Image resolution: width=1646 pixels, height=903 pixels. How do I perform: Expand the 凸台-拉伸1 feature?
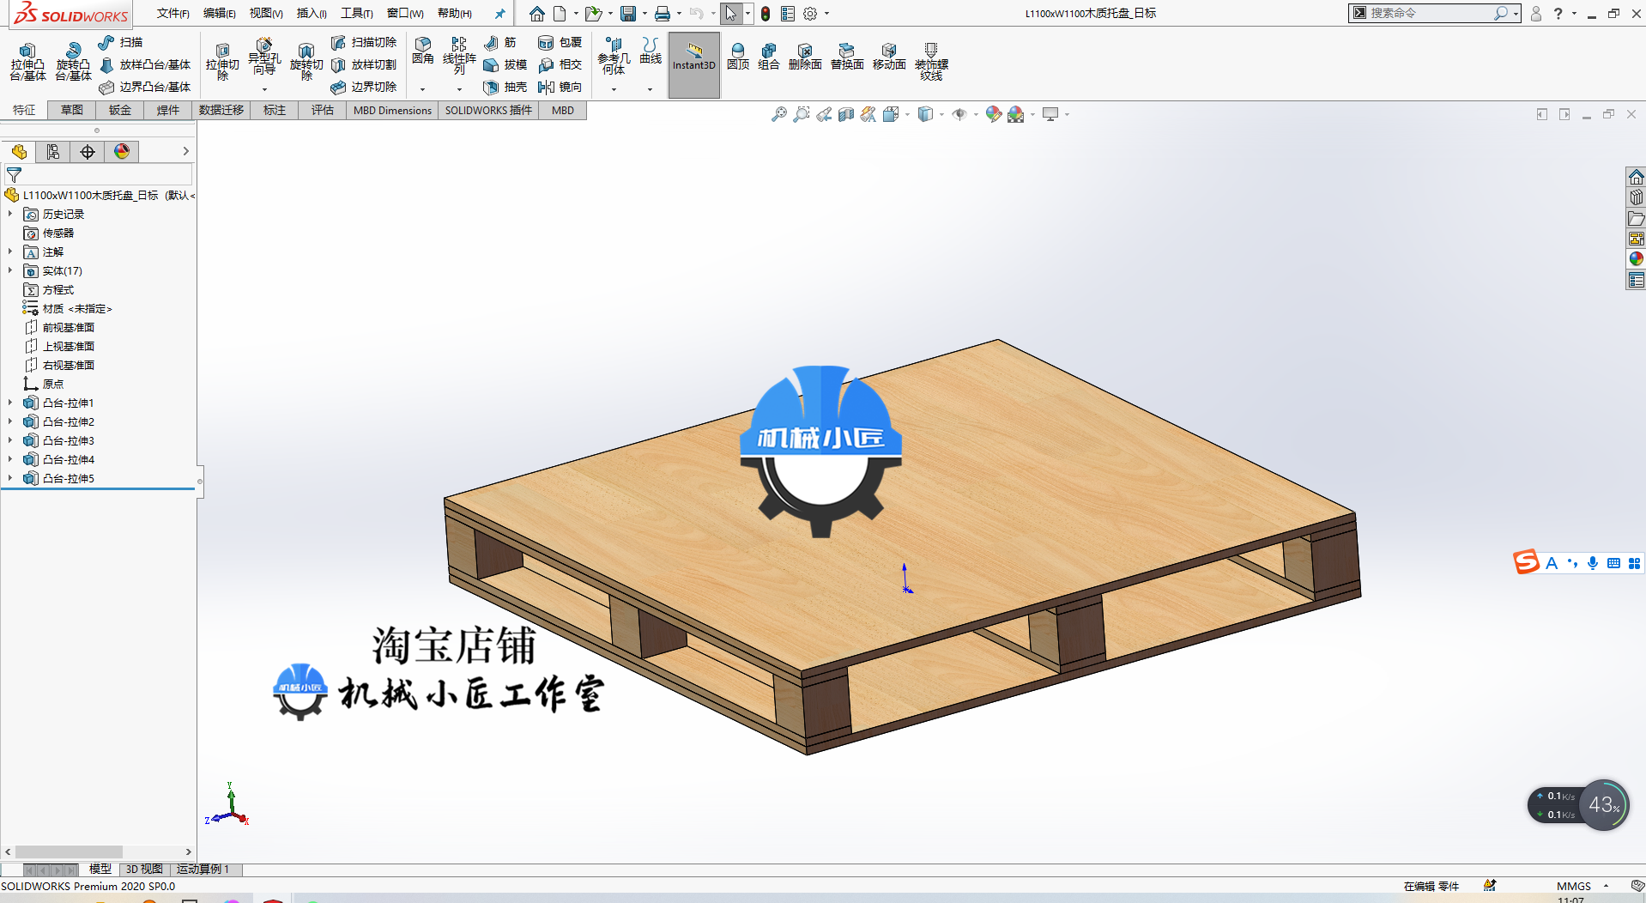click(10, 403)
